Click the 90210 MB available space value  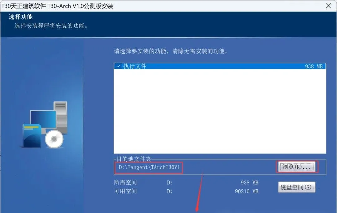[x=247, y=191]
